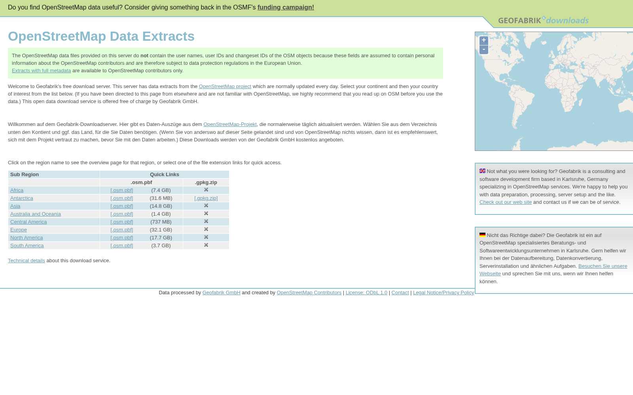Zoom out of the map with minus button
Screen dimensions: 633x395
coord(483,49)
